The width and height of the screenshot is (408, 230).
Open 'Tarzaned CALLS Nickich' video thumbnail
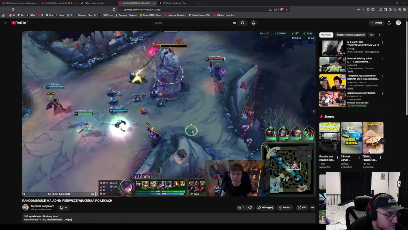(x=332, y=82)
